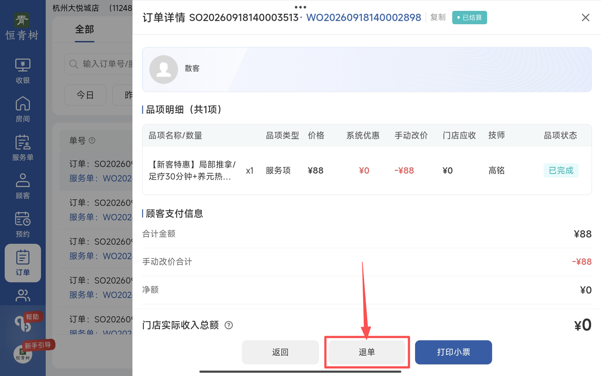Switch to the 全部 tab in order list
601x376 pixels.
85,29
